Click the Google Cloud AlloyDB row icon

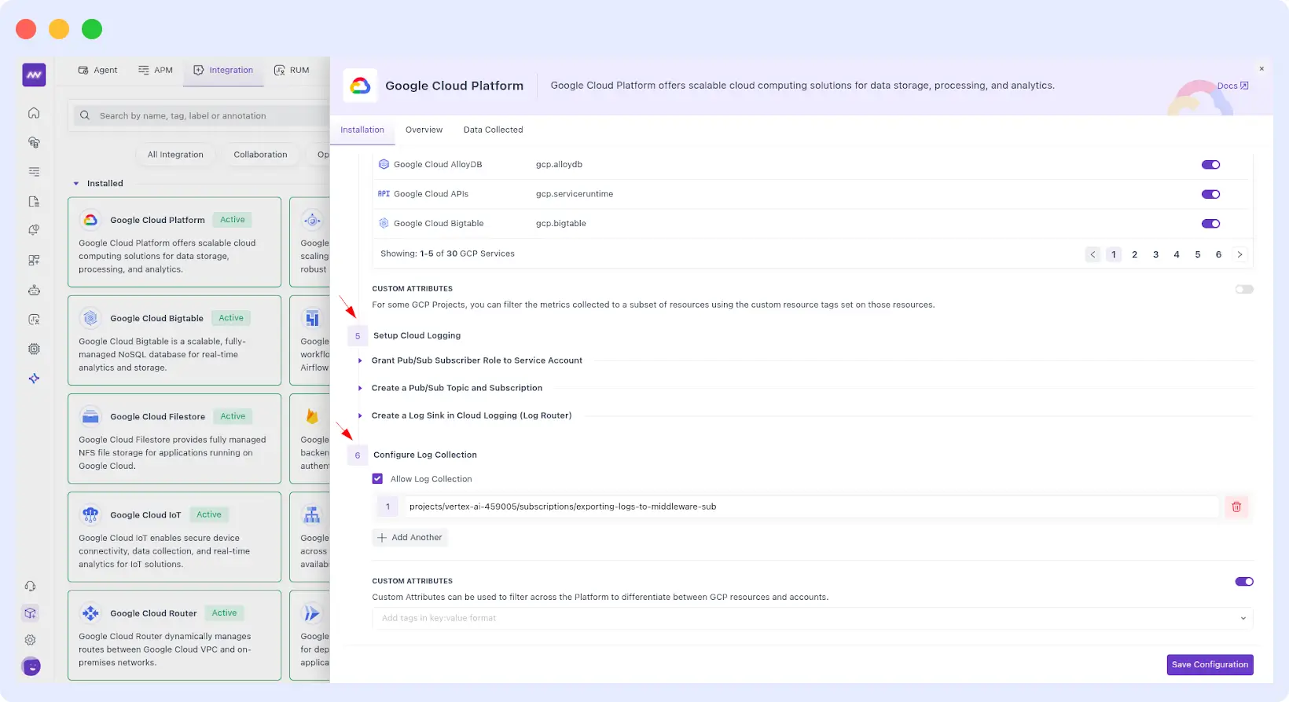point(384,164)
